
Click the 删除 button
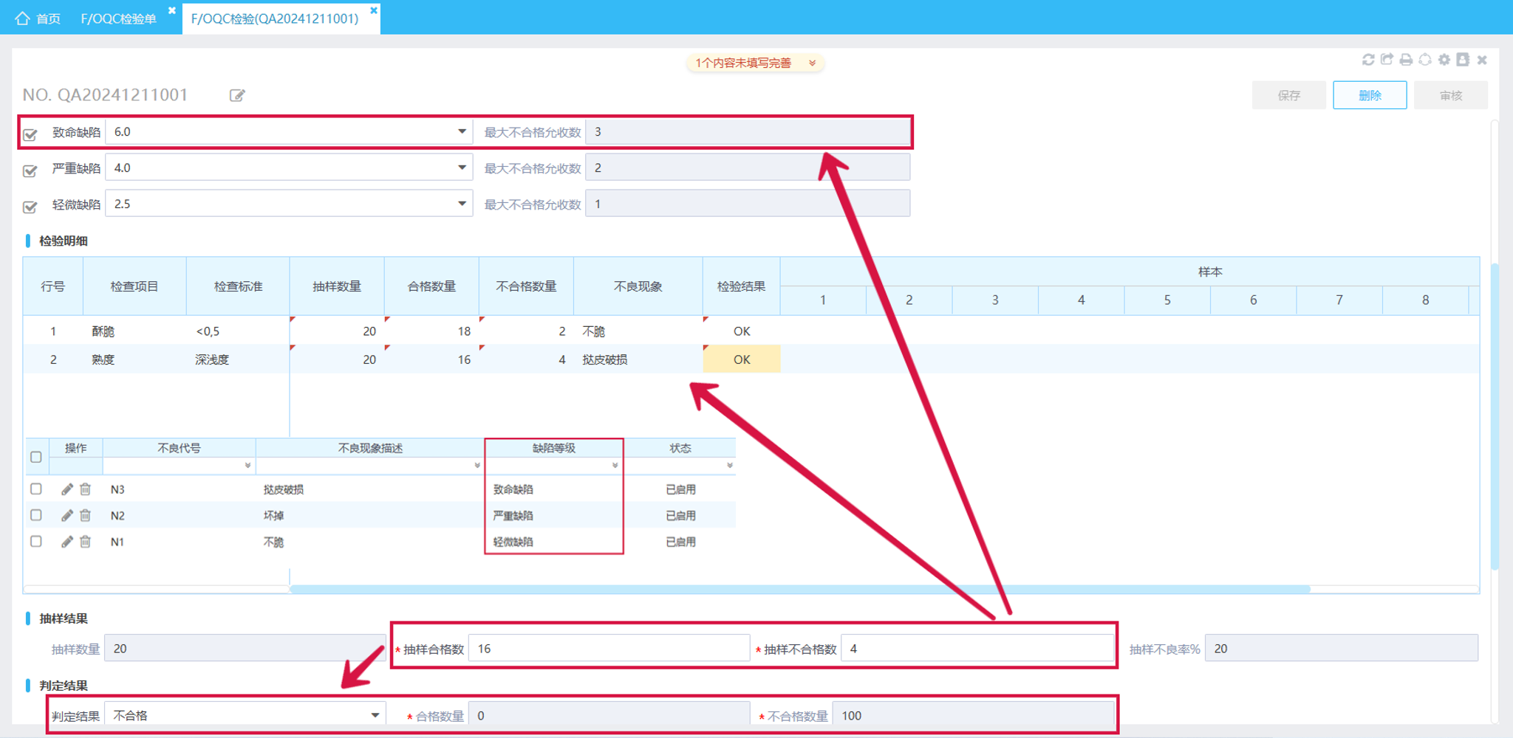1370,95
